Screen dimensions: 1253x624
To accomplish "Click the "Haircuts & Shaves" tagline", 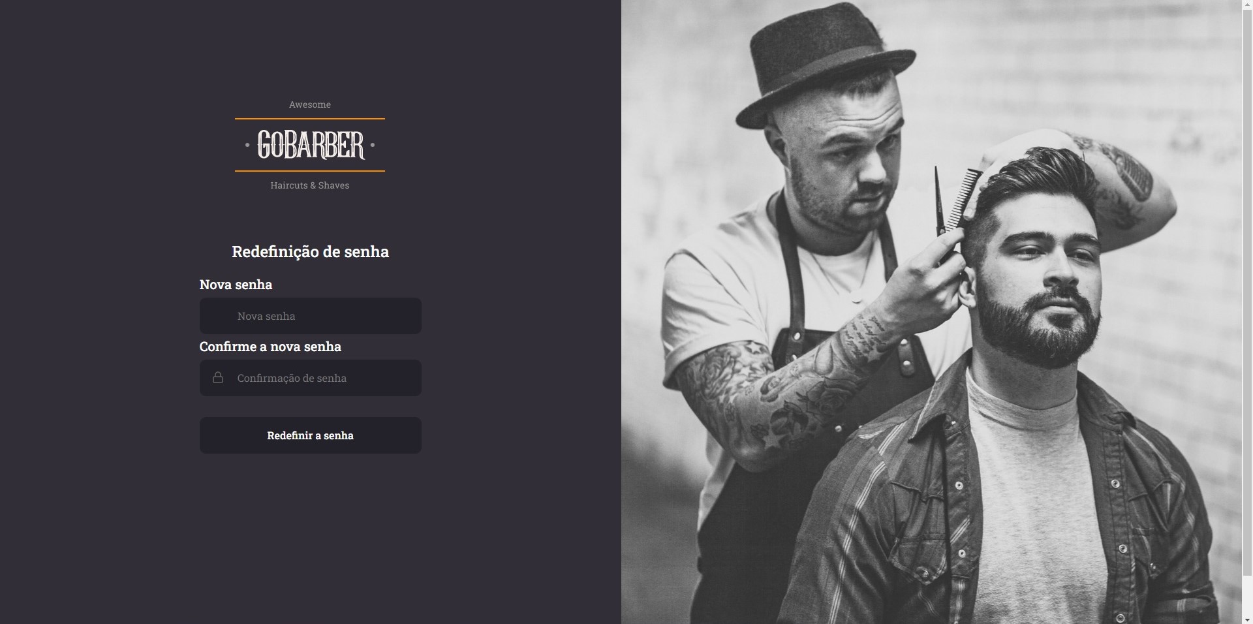I will 310,185.
